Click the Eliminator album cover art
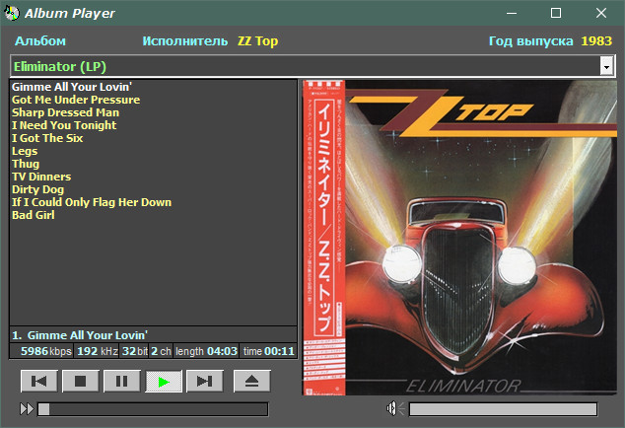Screen dimensions: 625x428 coord(459,238)
